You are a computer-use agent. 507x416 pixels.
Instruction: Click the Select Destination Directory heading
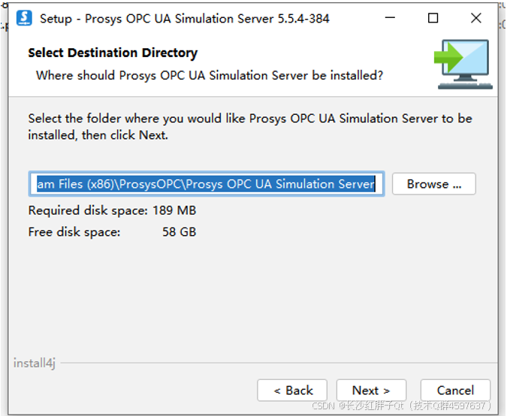[x=113, y=53]
